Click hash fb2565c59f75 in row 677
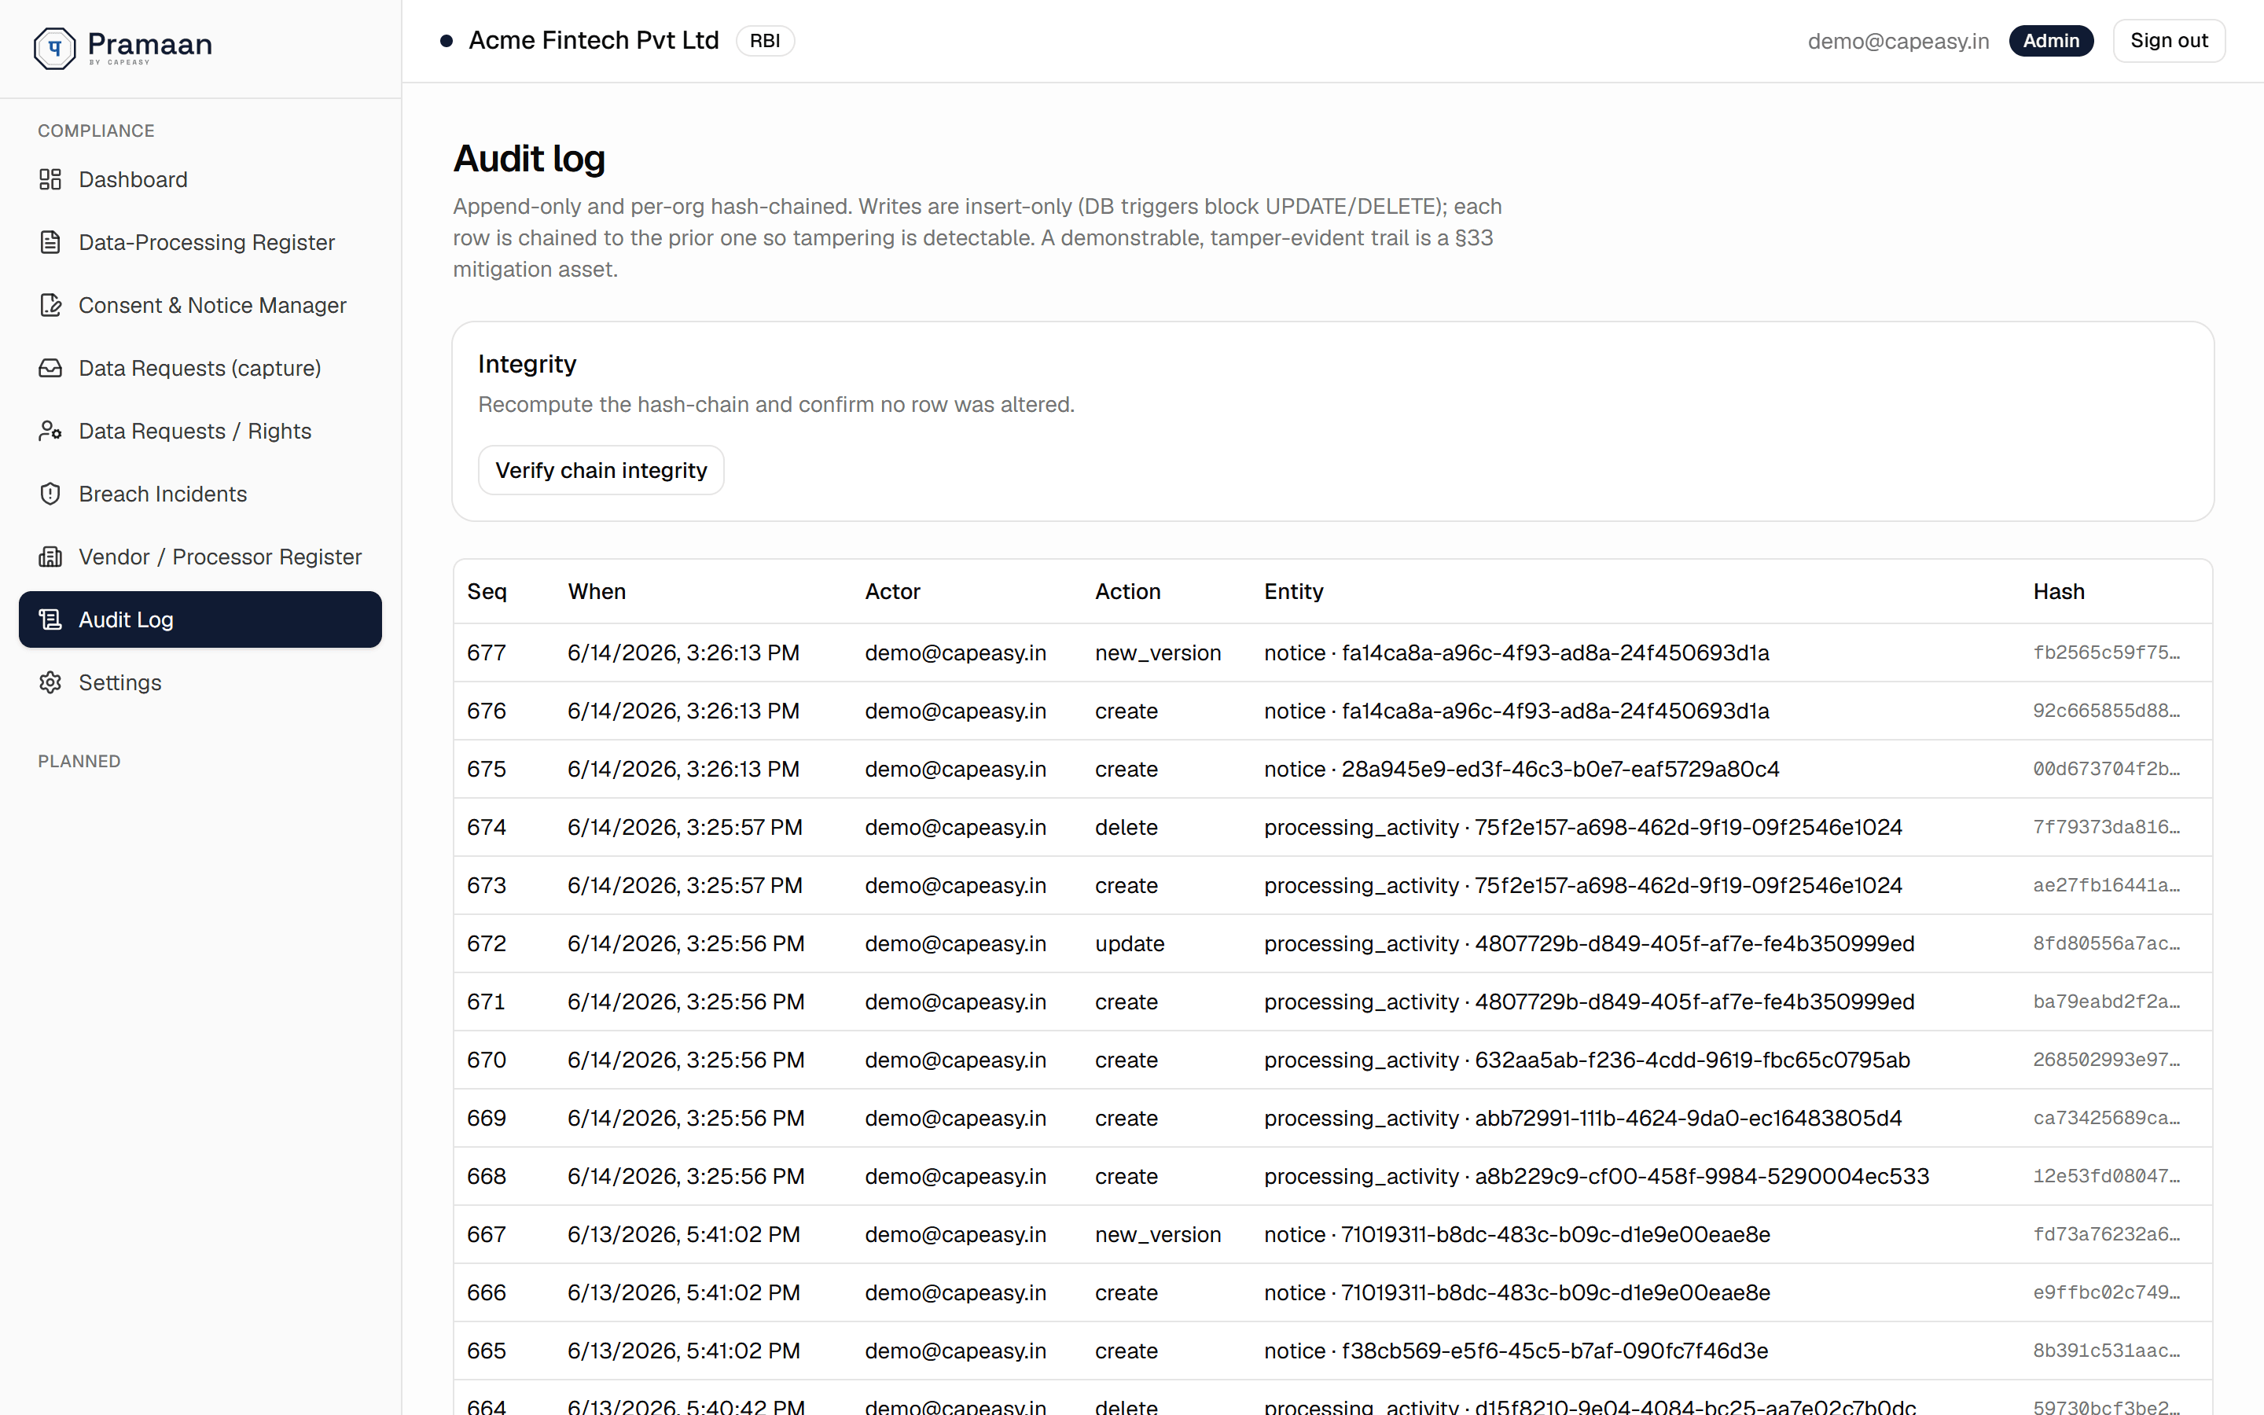The image size is (2264, 1415). click(x=2106, y=652)
